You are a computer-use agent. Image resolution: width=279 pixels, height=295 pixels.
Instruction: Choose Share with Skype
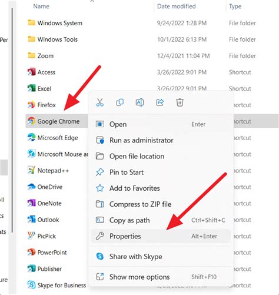[161, 257]
